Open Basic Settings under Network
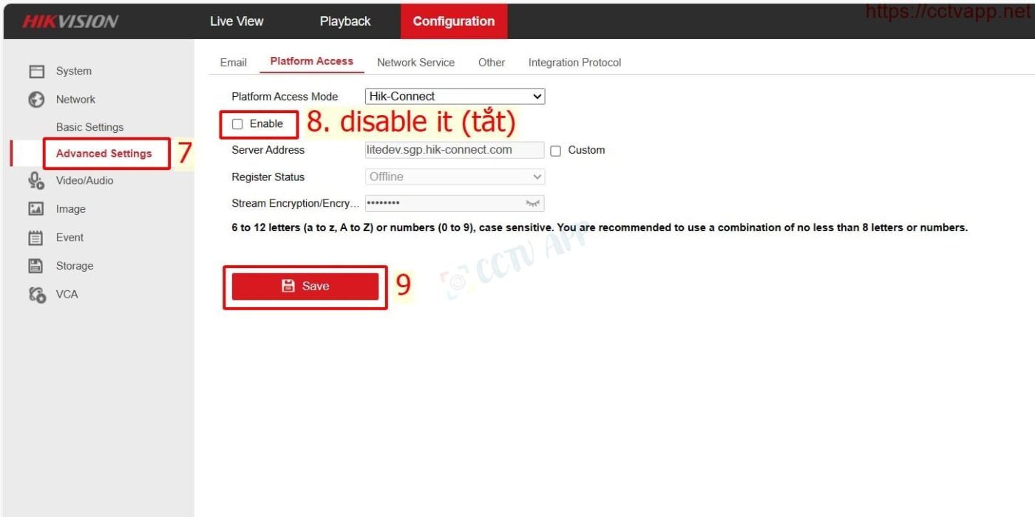The height and width of the screenshot is (517, 1035). [x=89, y=127]
